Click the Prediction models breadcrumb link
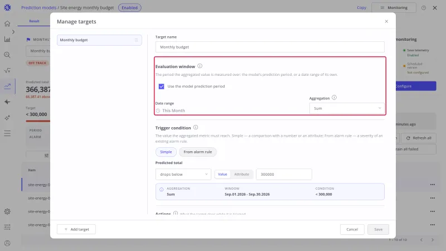This screenshot has height=251, width=446. (38, 8)
